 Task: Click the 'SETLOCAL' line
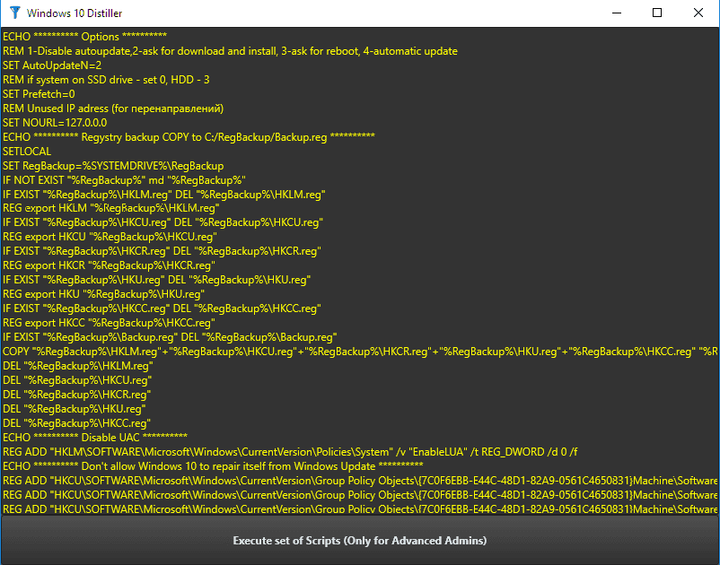tap(27, 152)
